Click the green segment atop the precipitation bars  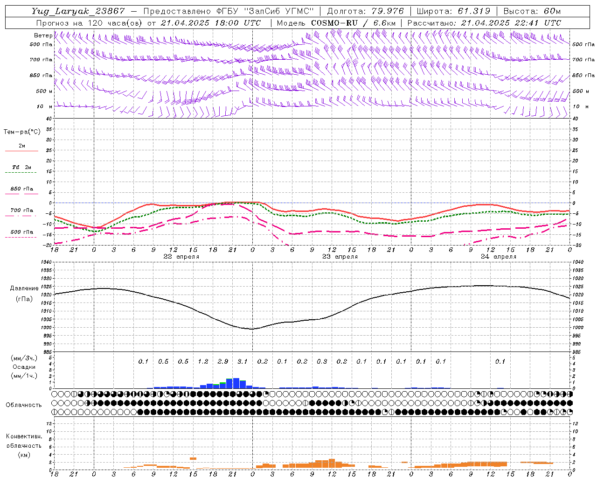pyautogui.click(x=223, y=383)
